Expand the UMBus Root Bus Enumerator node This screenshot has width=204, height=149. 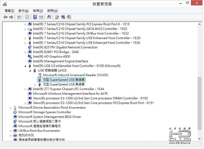coord(11,131)
